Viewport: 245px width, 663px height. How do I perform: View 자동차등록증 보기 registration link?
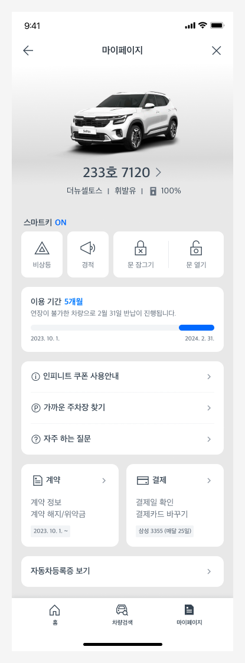[x=122, y=571]
